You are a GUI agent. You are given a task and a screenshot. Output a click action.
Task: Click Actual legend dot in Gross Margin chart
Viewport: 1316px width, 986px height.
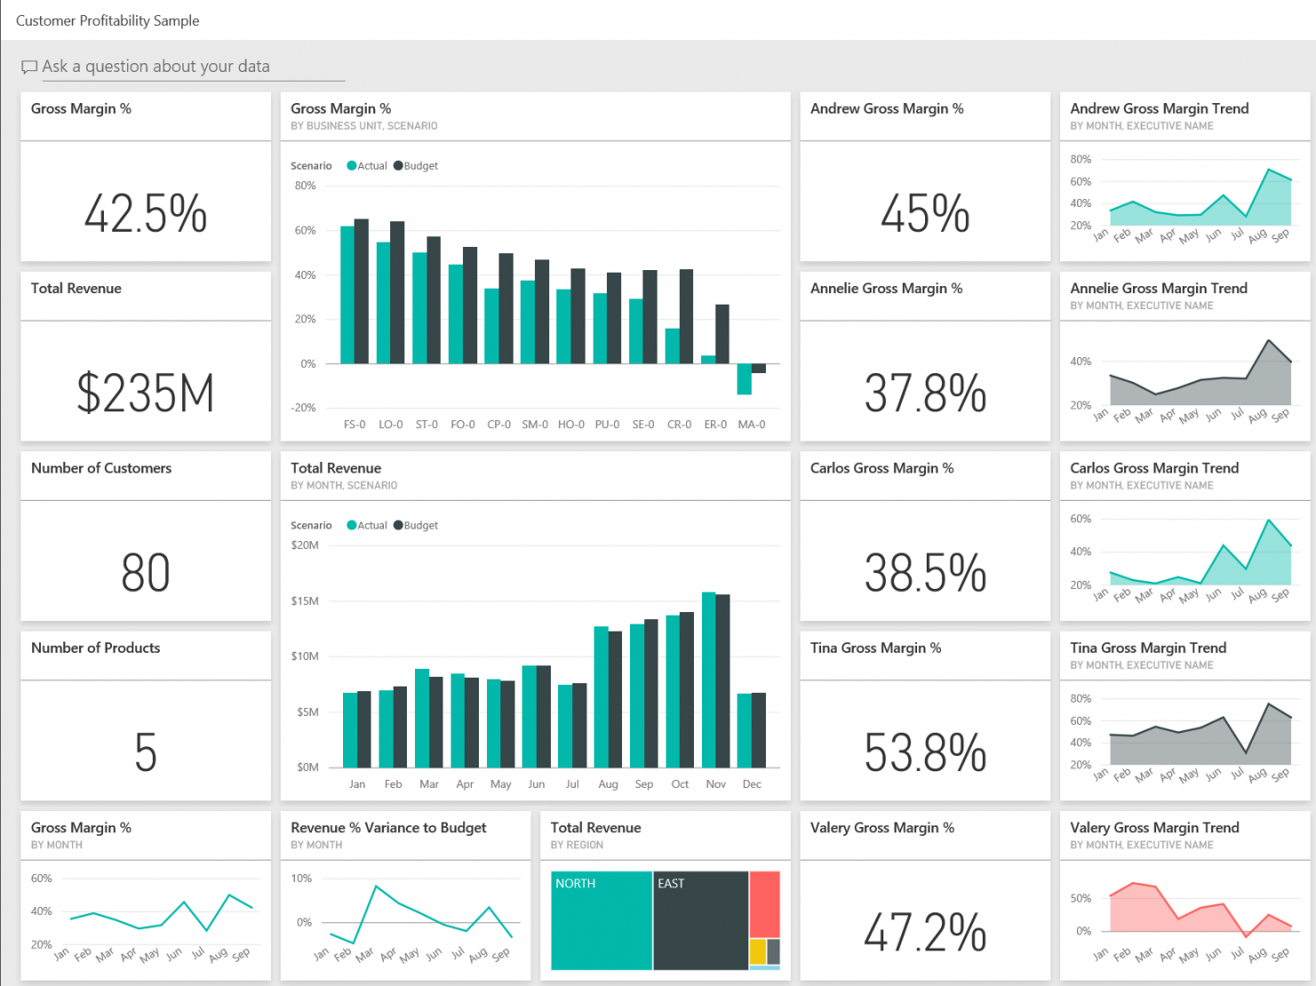coord(352,166)
